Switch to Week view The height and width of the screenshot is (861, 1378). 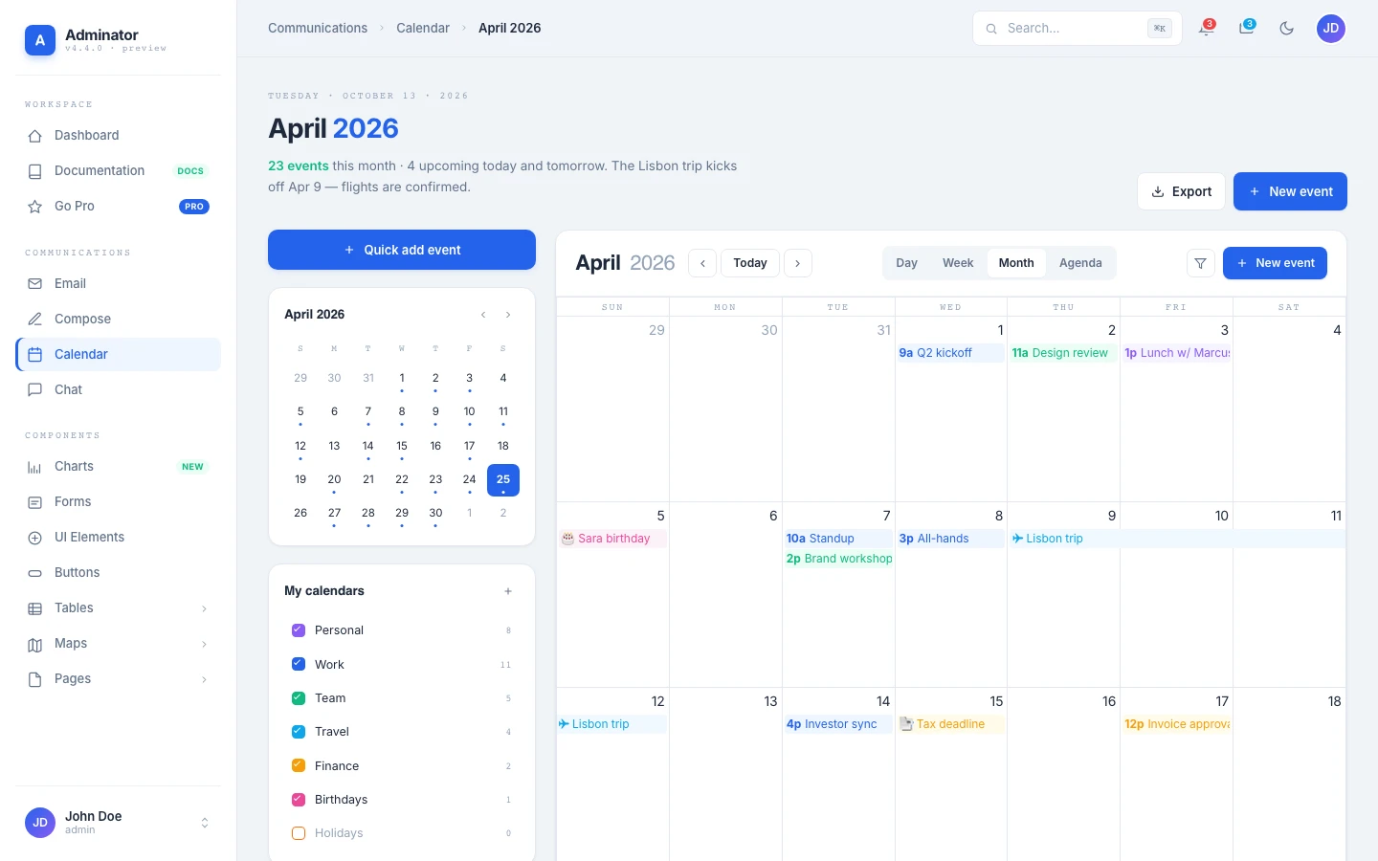958,263
